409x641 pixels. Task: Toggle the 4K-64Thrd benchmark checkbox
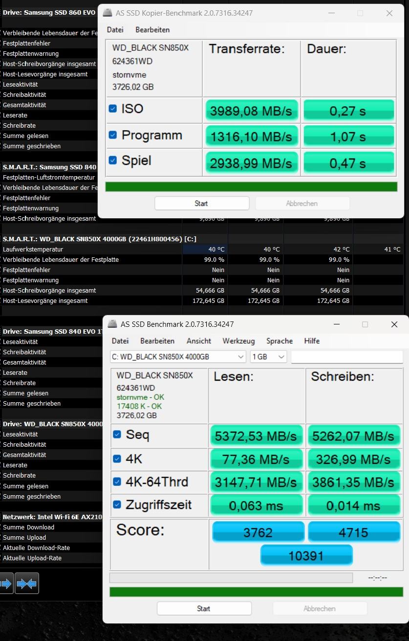(x=117, y=481)
